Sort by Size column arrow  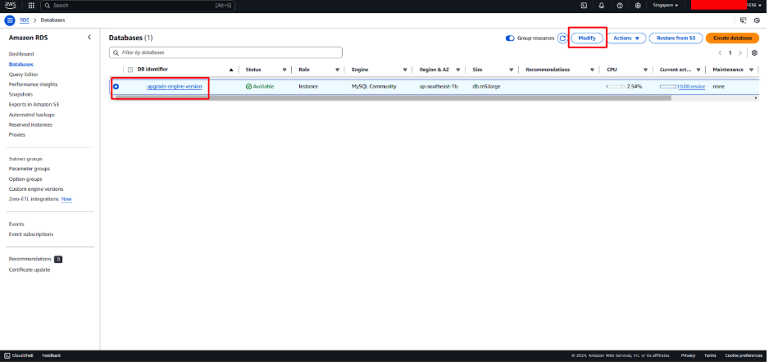(511, 70)
